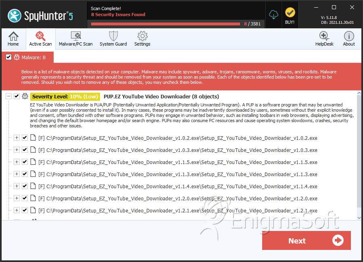Open System Guard shield icon
The width and height of the screenshot is (363, 262).
(113, 39)
